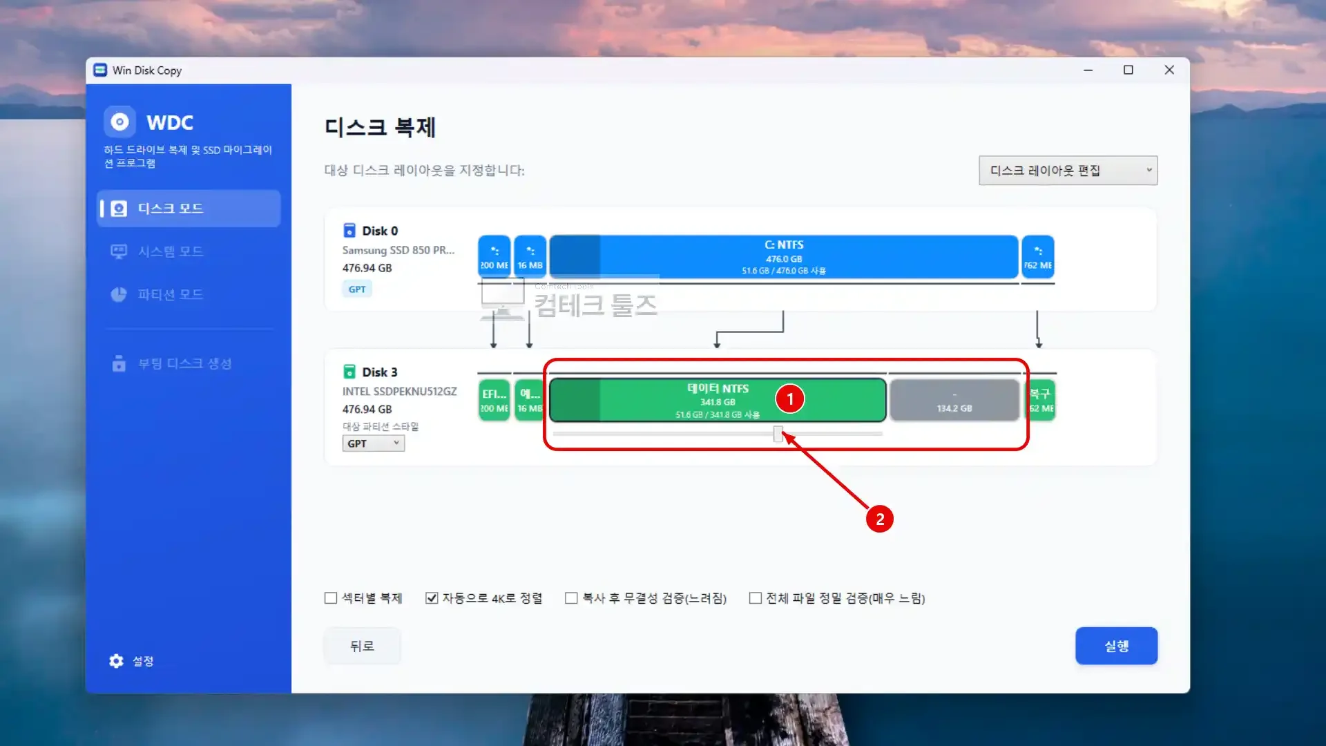Open the 디스크 레이아웃 편집 dropdown

(1068, 171)
